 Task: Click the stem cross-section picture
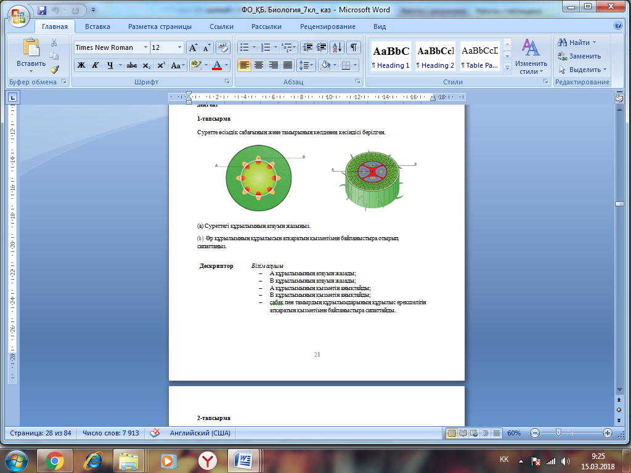(x=258, y=178)
